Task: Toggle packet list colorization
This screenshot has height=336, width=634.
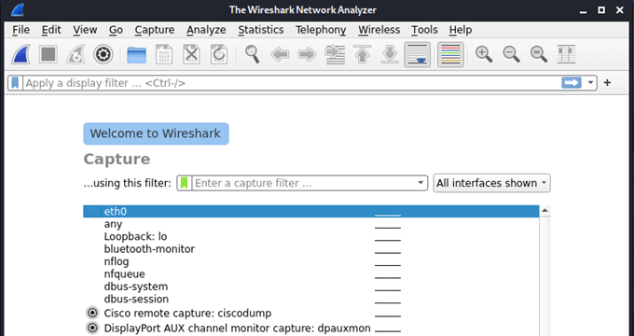Action: pos(450,54)
